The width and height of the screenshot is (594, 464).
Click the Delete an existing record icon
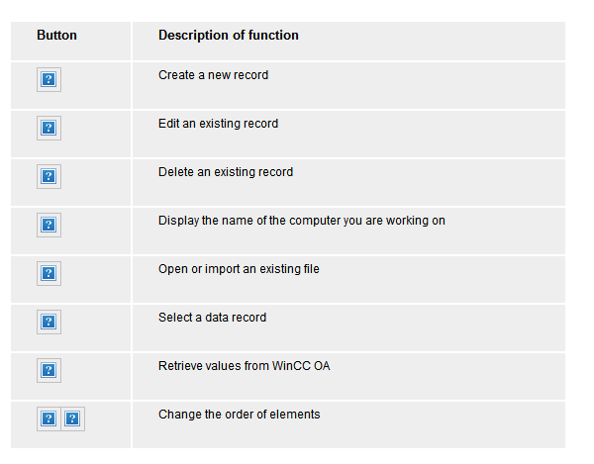point(49,177)
